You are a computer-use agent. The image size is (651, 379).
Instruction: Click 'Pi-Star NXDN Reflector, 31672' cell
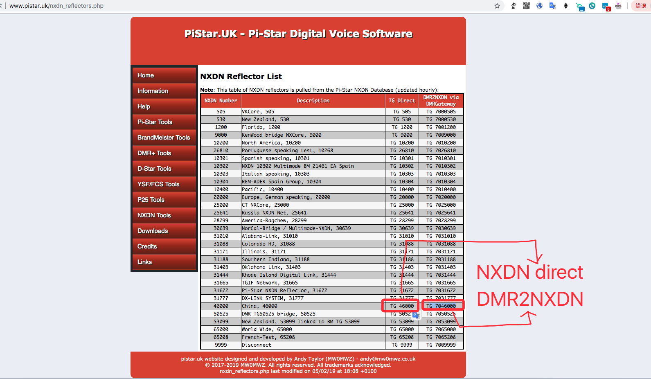tap(313, 291)
